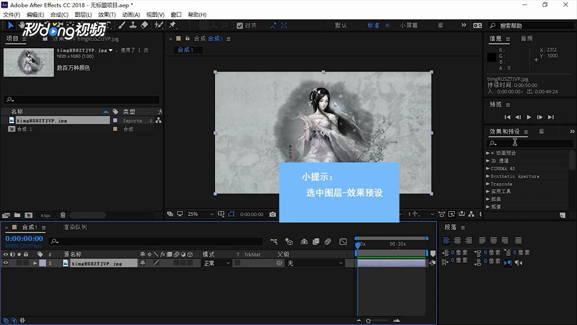Click new composition icon in Project panel
The width and height of the screenshot is (577, 325).
(28, 215)
